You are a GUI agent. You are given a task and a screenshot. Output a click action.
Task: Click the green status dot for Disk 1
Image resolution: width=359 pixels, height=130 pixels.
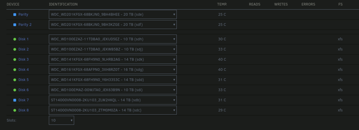point(15,39)
